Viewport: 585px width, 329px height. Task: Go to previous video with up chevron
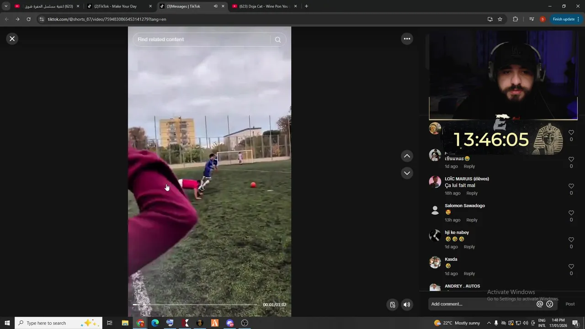pos(407,156)
